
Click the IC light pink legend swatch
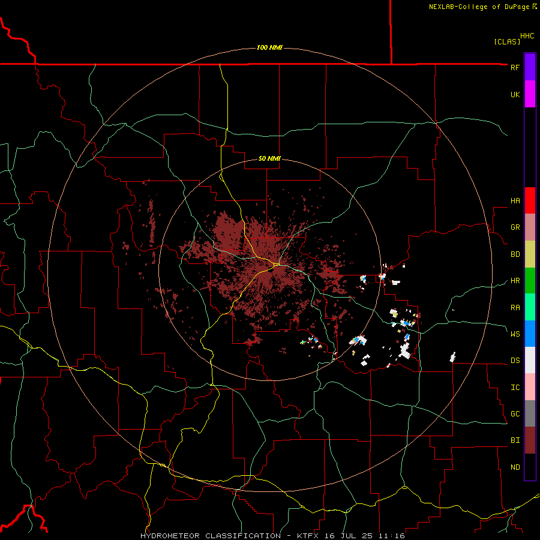click(x=530, y=387)
